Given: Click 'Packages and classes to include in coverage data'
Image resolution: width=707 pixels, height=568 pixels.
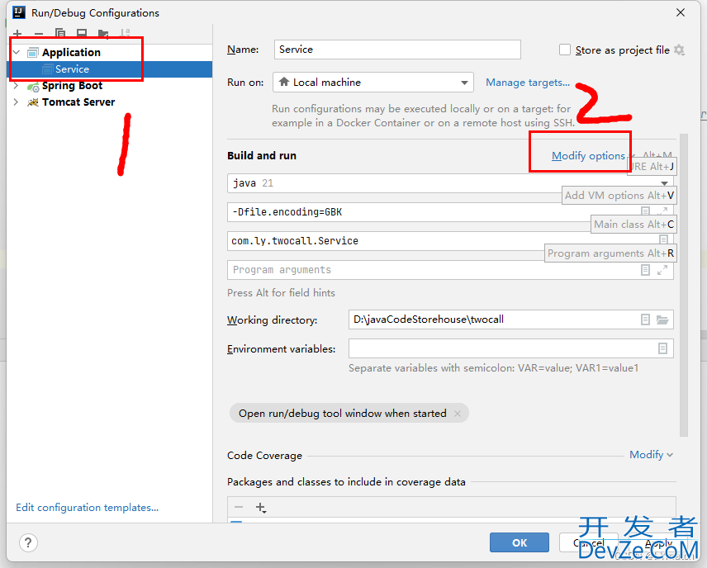Looking at the screenshot, I should [x=346, y=482].
